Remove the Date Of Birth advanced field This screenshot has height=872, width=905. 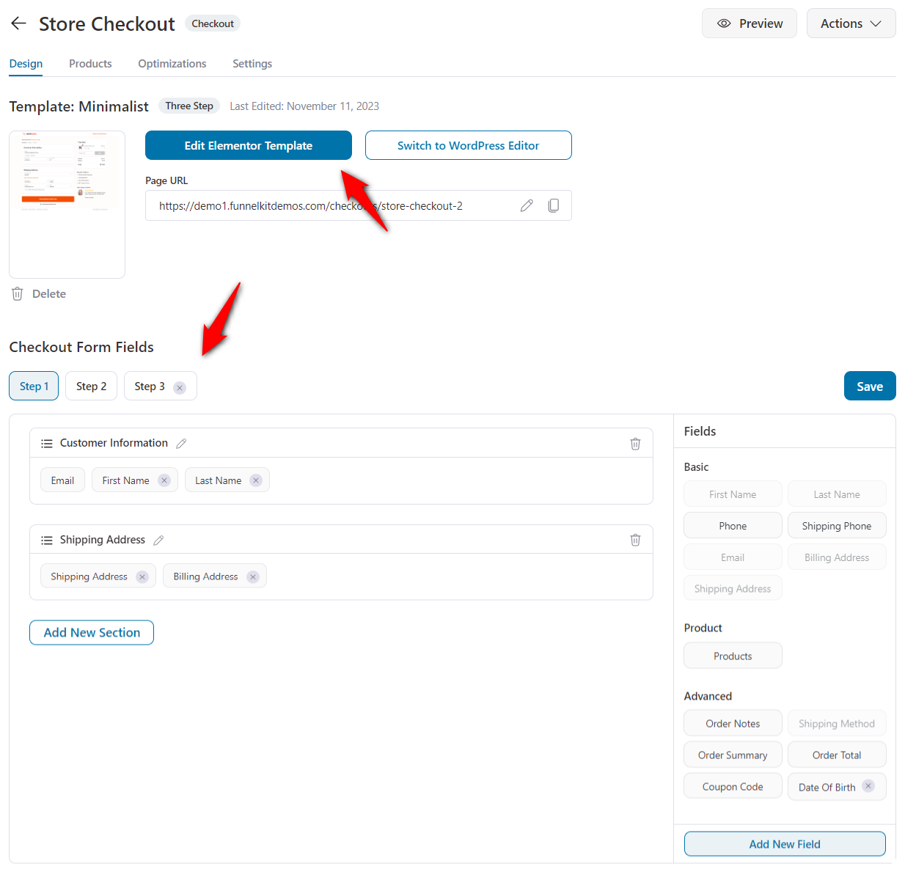pyautogui.click(x=868, y=785)
